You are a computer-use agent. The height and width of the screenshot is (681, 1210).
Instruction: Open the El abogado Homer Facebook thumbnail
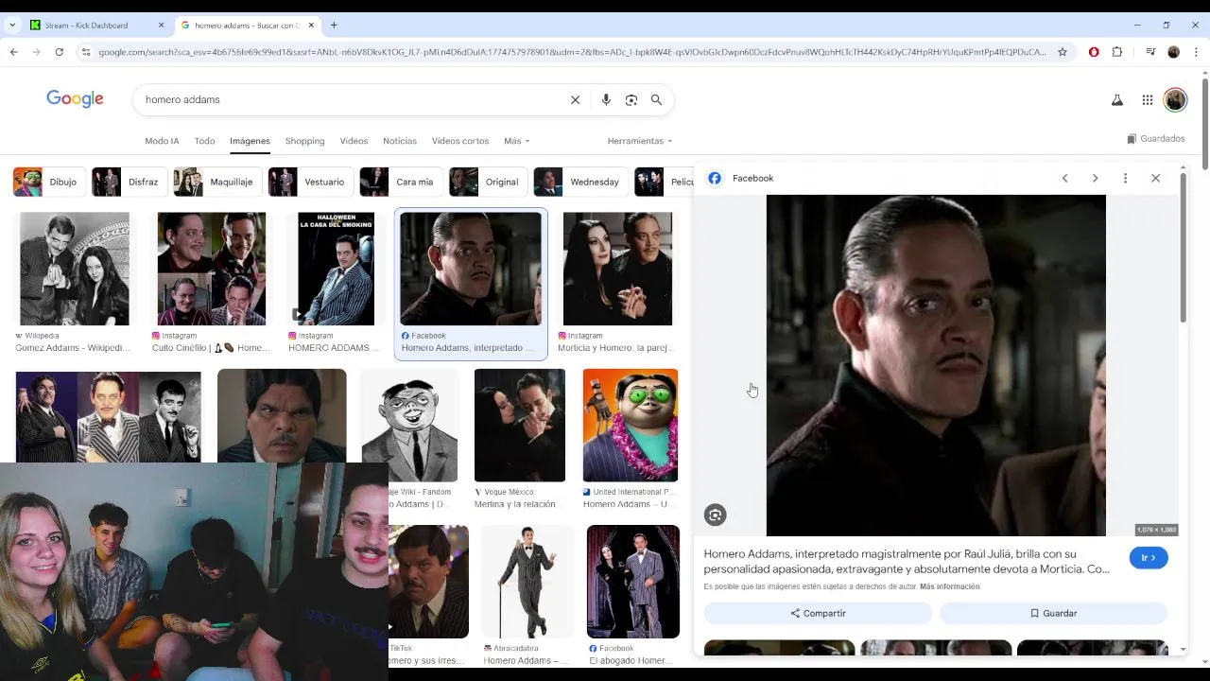pyautogui.click(x=633, y=582)
